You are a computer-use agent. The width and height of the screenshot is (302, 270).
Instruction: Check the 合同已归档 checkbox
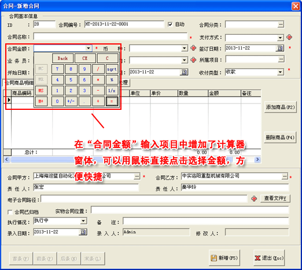(x=10, y=212)
